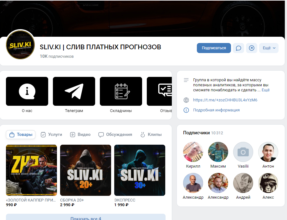Switch to the Клипы tab
287x220 pixels.
point(151,135)
